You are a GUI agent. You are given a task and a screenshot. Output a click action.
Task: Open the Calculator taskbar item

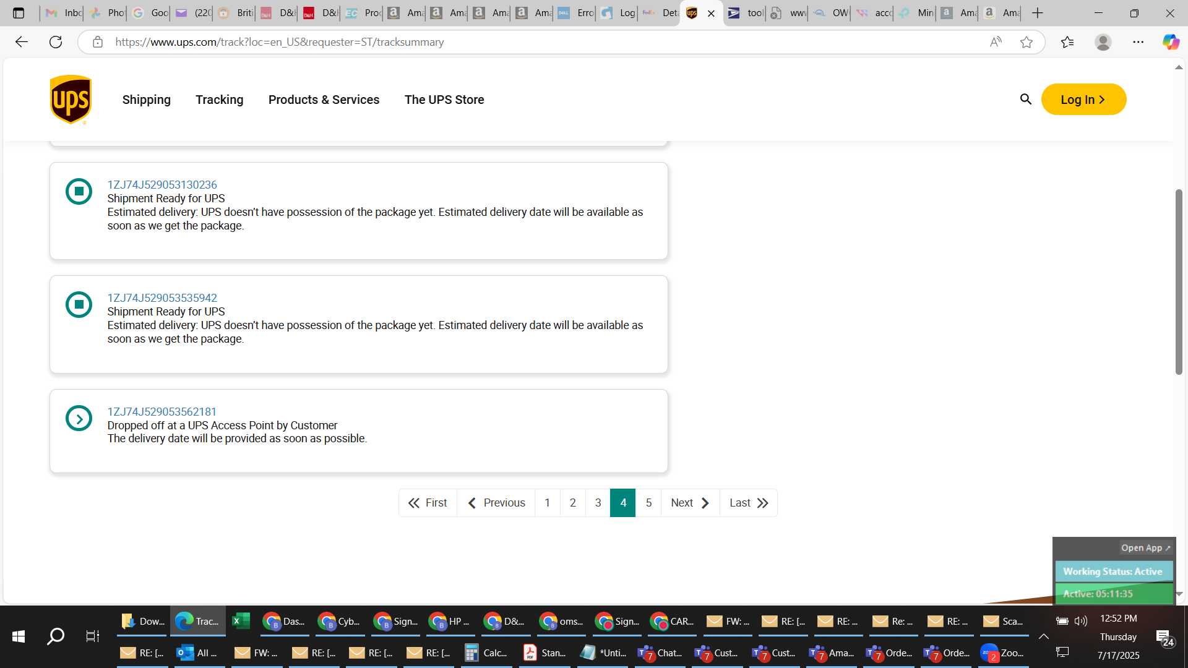(487, 653)
